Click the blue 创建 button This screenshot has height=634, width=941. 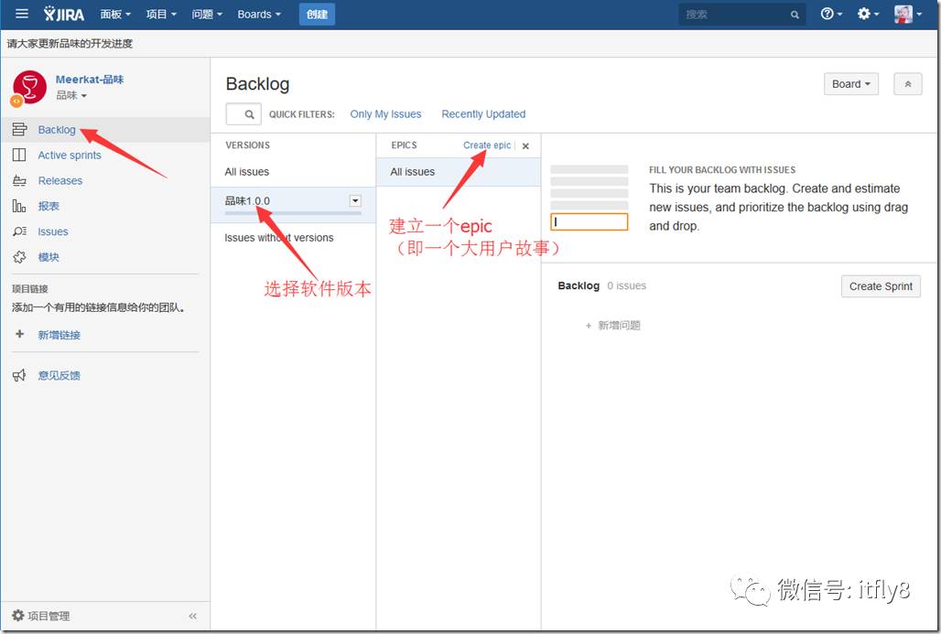pos(317,15)
